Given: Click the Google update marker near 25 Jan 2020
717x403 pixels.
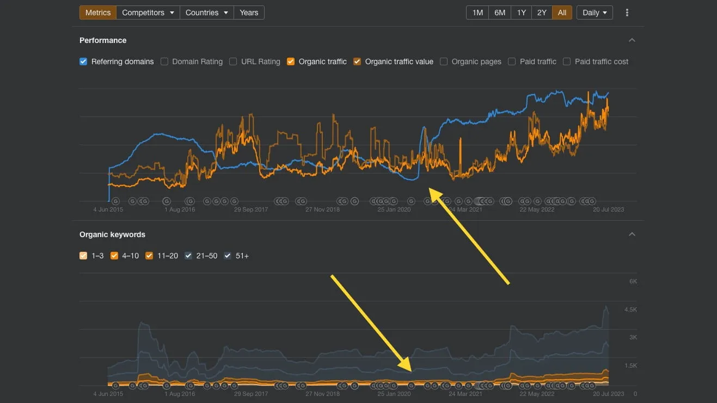Looking at the screenshot, I should pos(393,201).
